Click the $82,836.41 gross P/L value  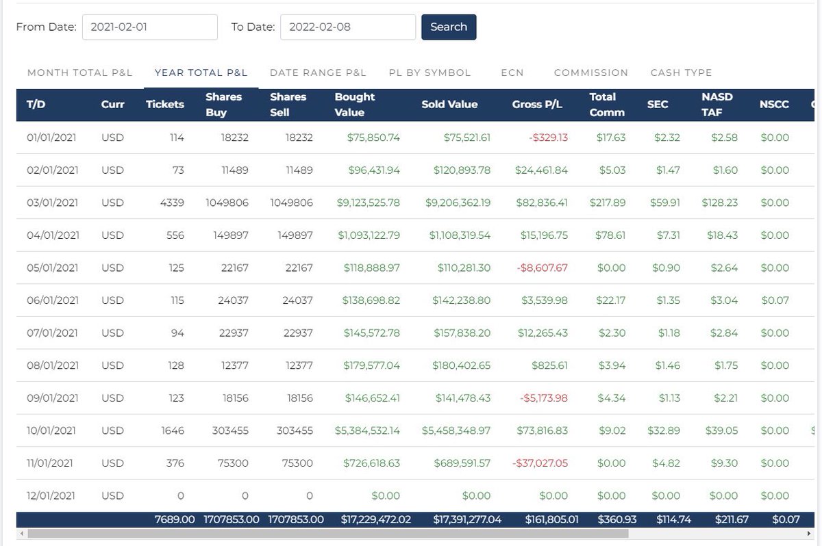click(x=541, y=203)
